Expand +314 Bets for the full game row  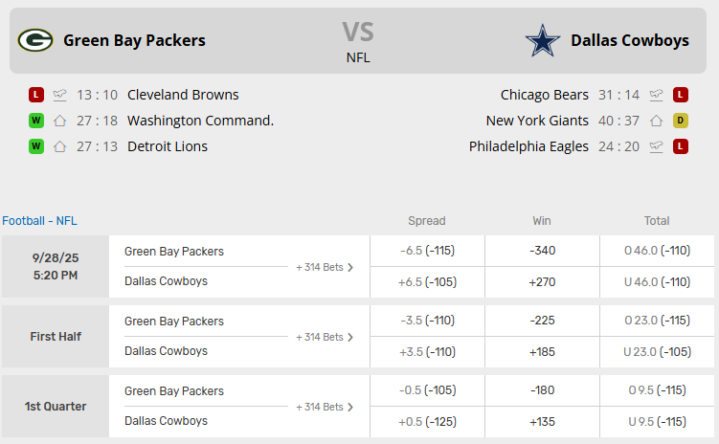[x=325, y=267]
